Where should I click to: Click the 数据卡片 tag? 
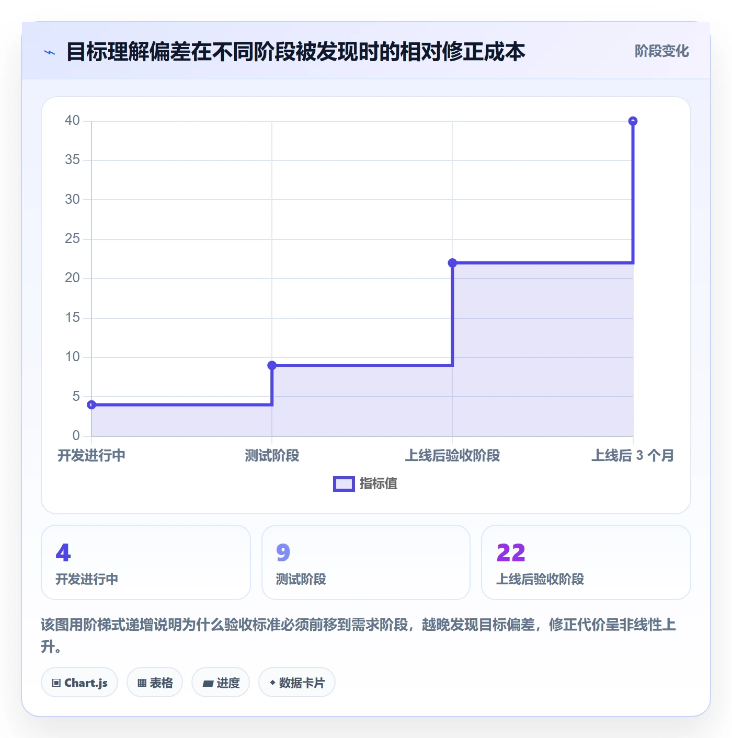click(297, 683)
